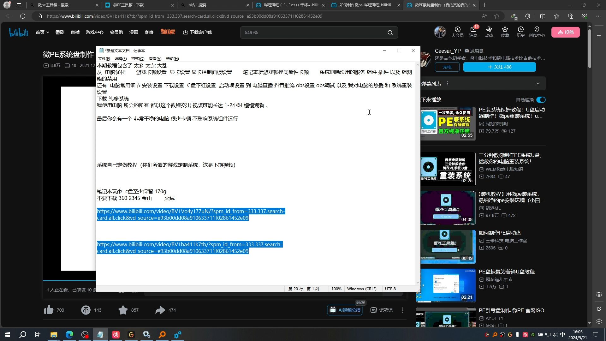Toggle 自动连播 autoplay switch
This screenshot has height=341, width=606.
pyautogui.click(x=541, y=100)
